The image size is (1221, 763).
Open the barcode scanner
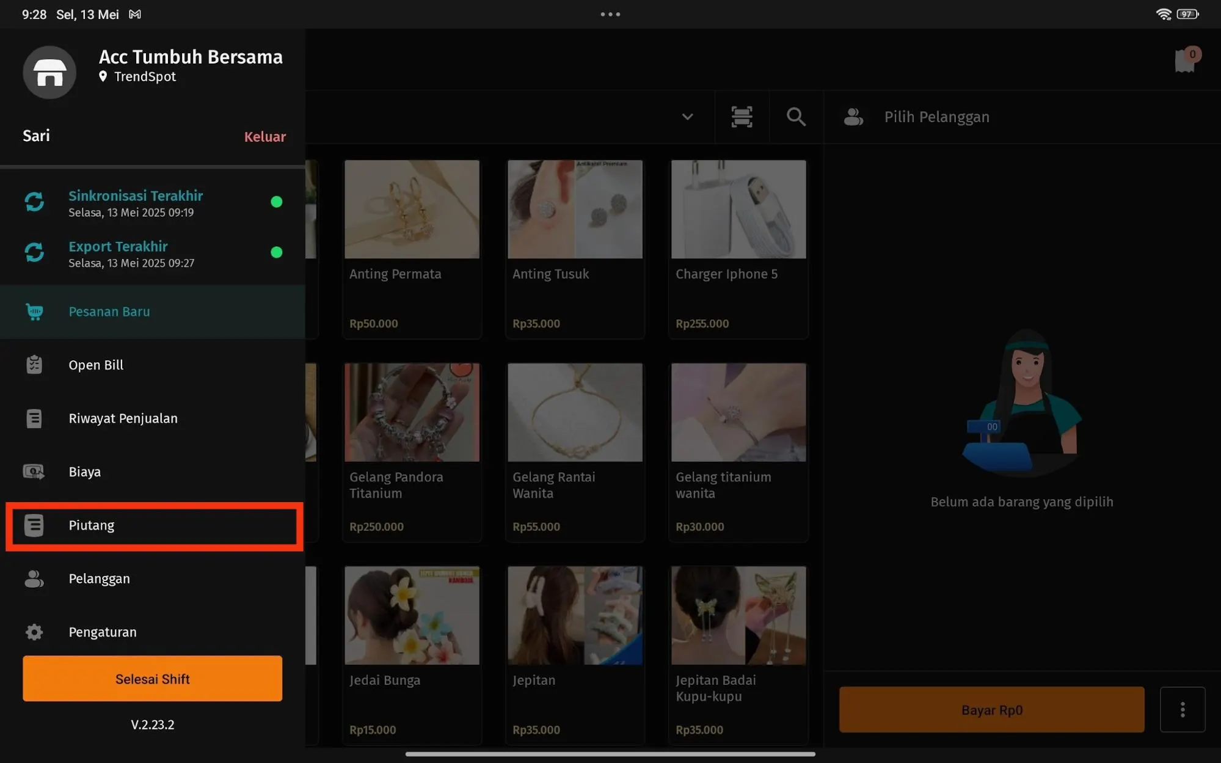coord(742,117)
